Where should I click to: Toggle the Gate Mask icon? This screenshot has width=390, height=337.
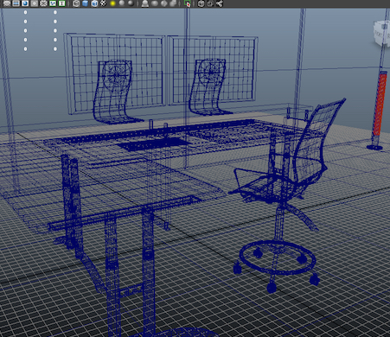coord(35,3)
